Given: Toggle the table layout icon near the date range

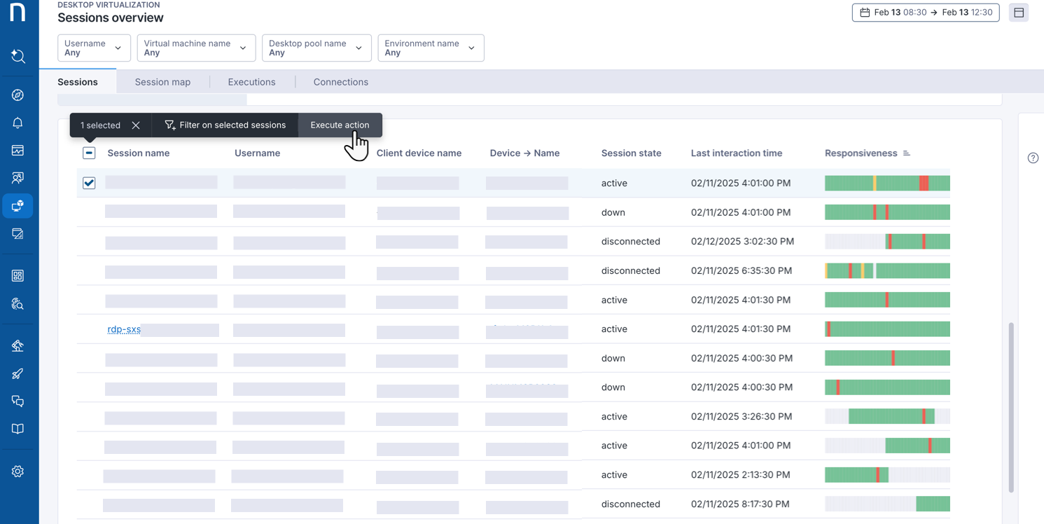Looking at the screenshot, I should (1019, 12).
